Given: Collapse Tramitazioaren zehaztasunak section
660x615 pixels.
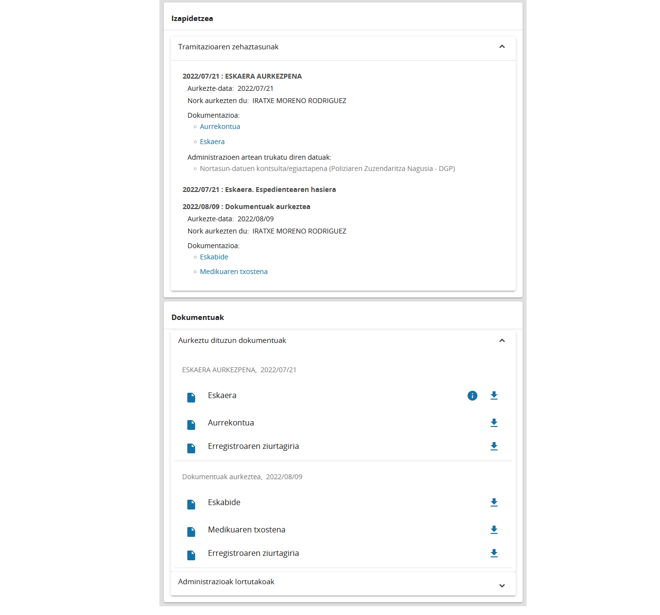Looking at the screenshot, I should coord(502,47).
